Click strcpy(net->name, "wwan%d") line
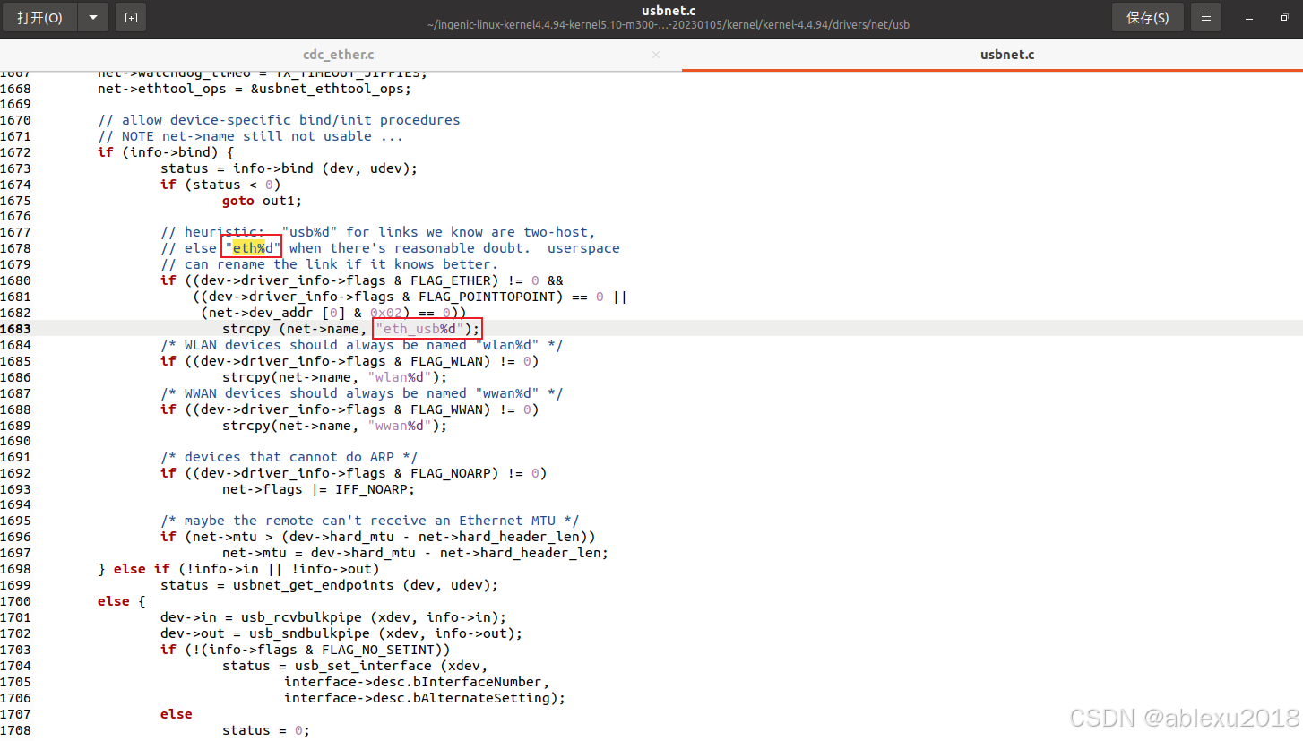The image size is (1303, 741). coord(334,426)
